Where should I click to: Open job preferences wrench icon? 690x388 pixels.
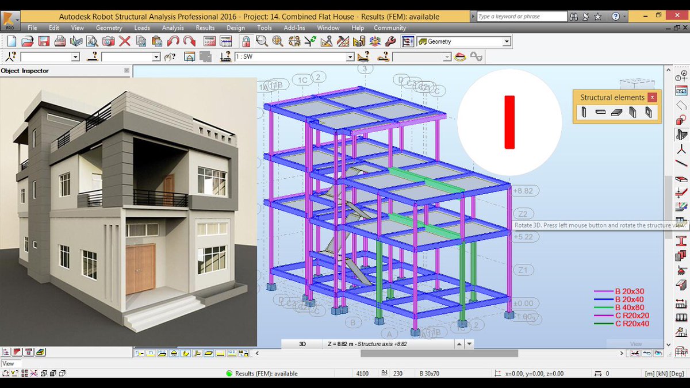point(390,41)
